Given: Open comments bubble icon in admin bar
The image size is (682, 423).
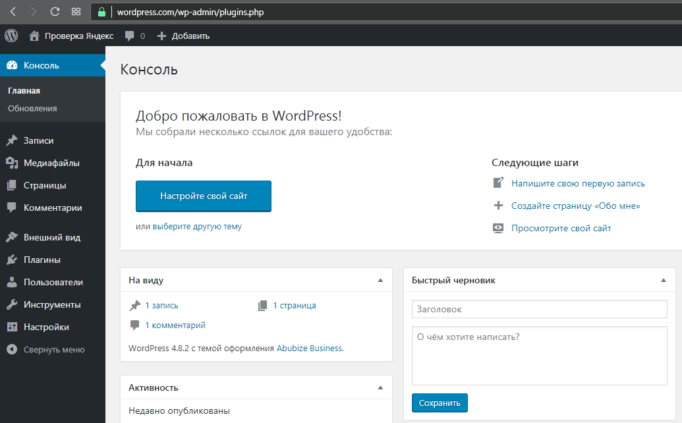Looking at the screenshot, I should click(x=130, y=36).
